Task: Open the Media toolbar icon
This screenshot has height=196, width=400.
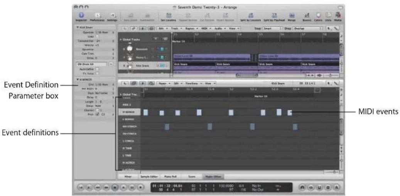Action: 339,15
